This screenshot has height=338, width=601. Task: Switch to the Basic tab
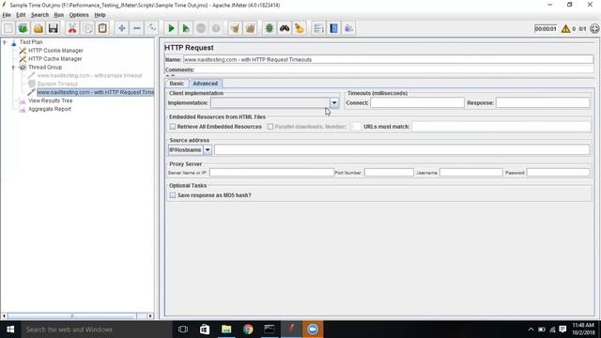point(177,84)
